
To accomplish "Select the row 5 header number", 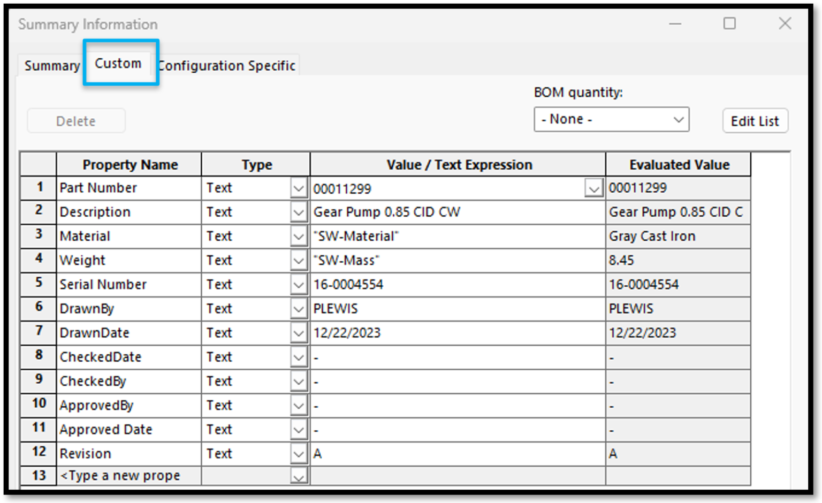I will pos(37,284).
